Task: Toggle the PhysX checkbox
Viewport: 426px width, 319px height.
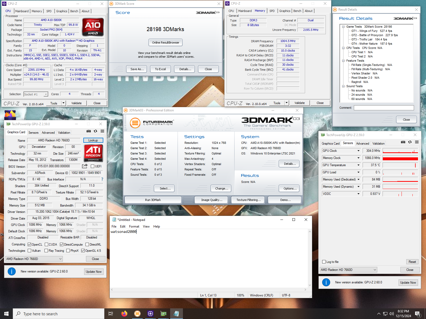Action: pos(68,251)
